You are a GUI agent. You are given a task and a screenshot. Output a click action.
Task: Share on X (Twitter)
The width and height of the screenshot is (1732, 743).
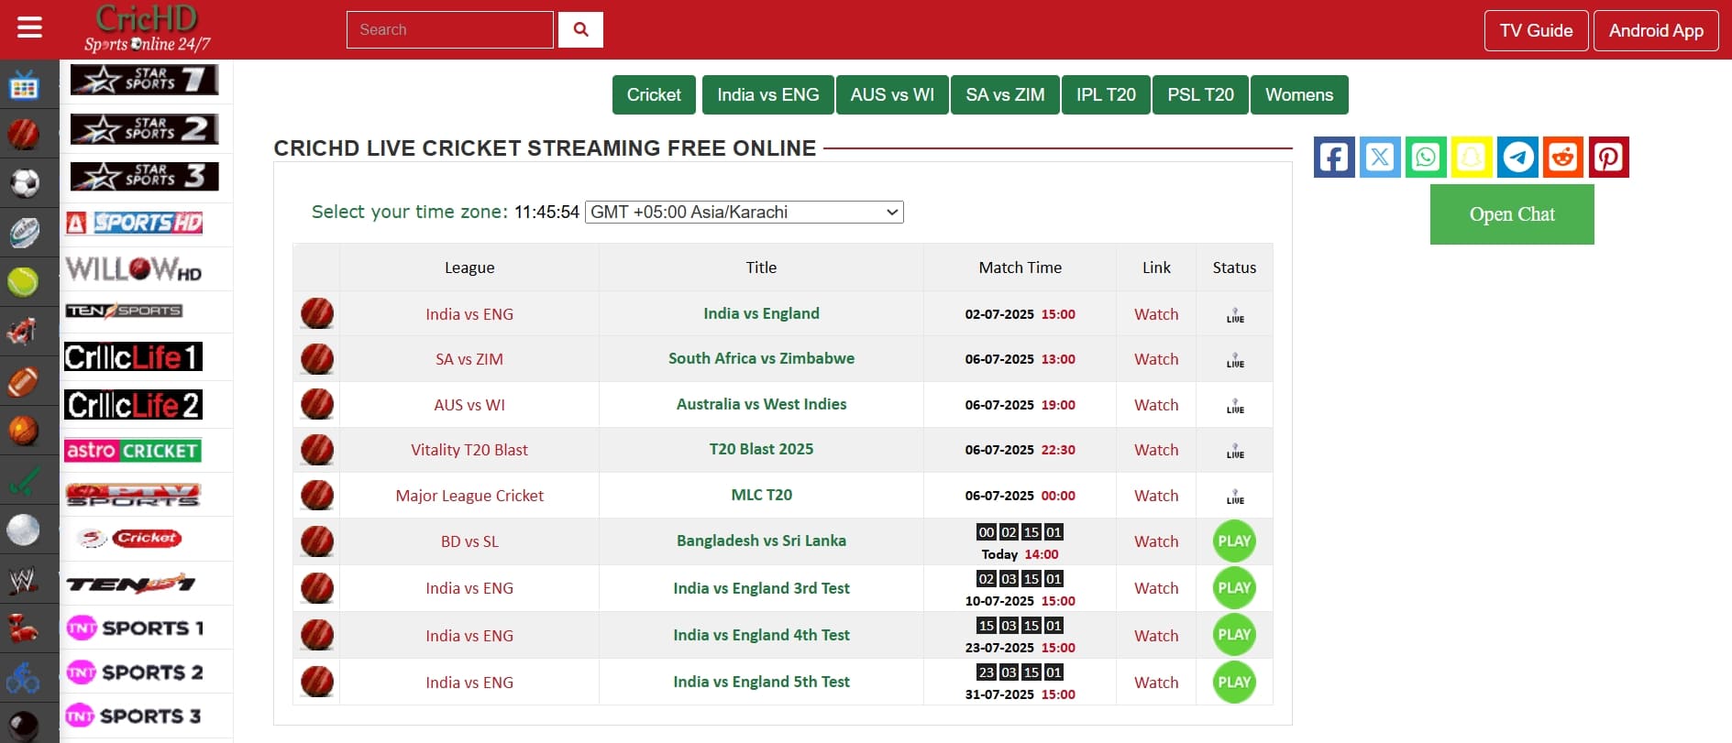(x=1380, y=157)
